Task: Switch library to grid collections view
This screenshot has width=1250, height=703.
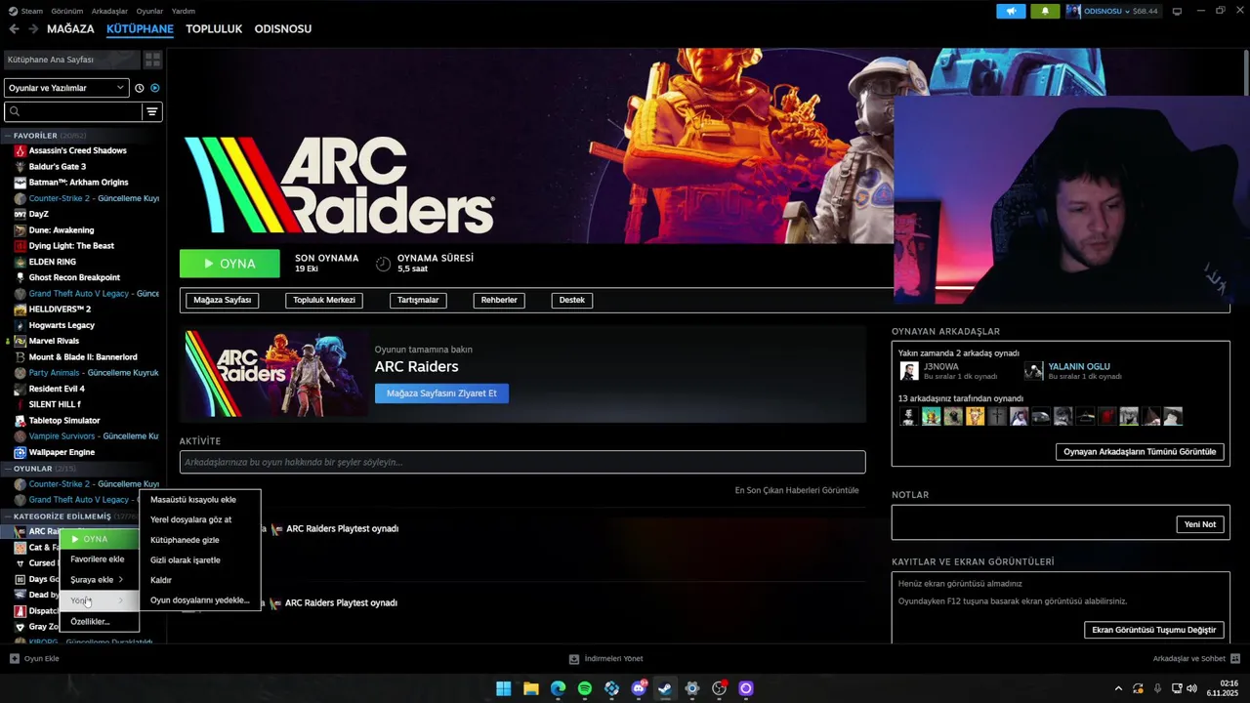Action: (x=152, y=60)
